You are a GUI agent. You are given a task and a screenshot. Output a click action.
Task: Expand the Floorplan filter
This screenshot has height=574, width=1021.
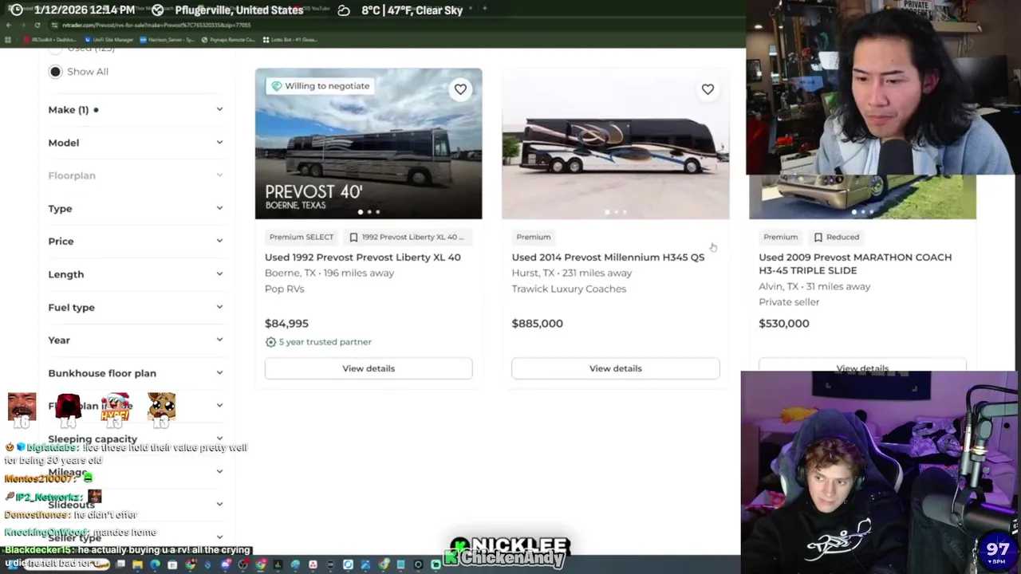136,175
